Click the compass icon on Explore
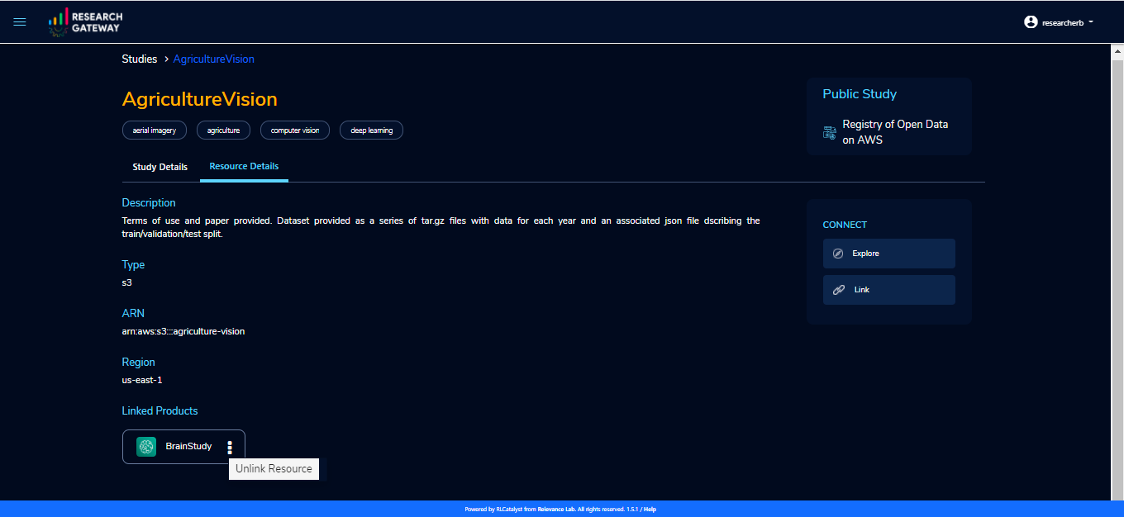The image size is (1124, 517). pyautogui.click(x=838, y=254)
